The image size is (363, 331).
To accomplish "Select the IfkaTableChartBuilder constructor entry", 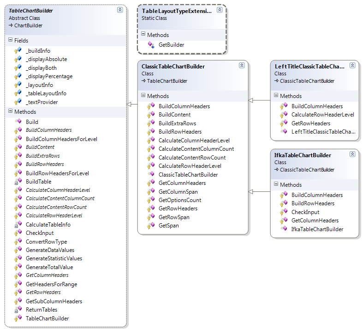I will (x=317, y=229).
